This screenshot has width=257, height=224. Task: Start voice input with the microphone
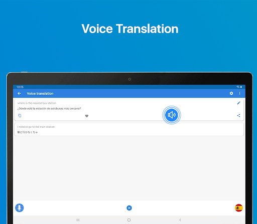tap(20, 208)
